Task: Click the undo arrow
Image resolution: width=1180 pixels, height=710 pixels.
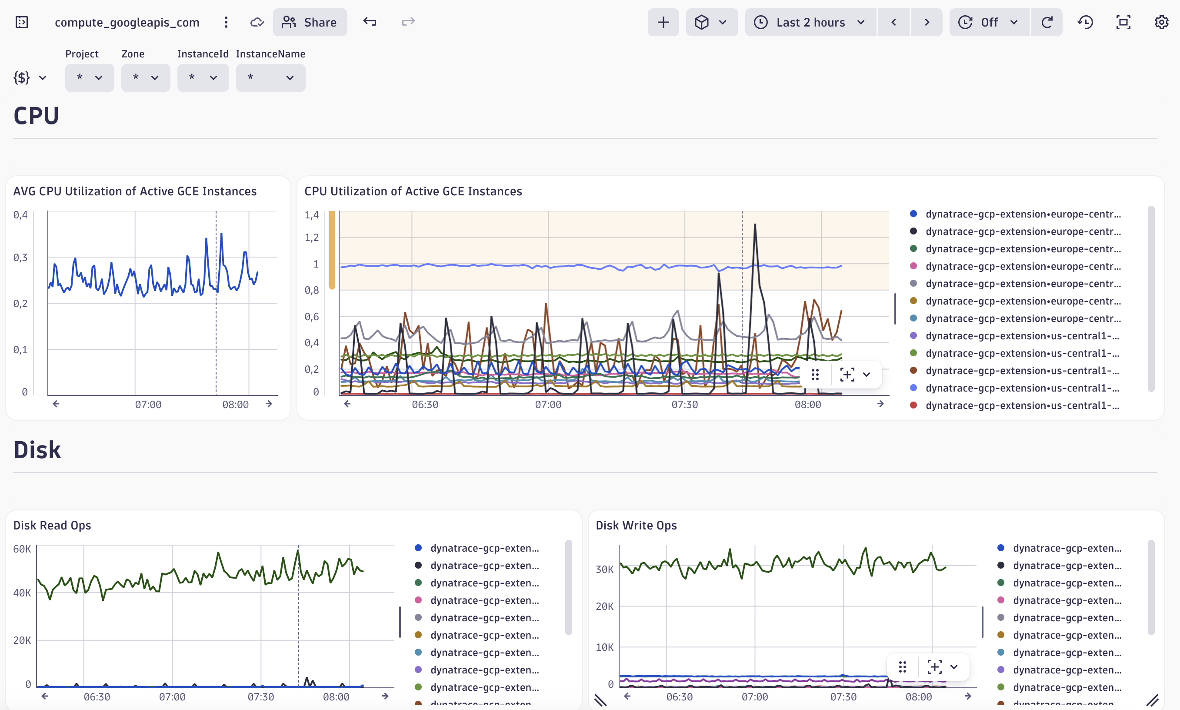Action: point(370,21)
